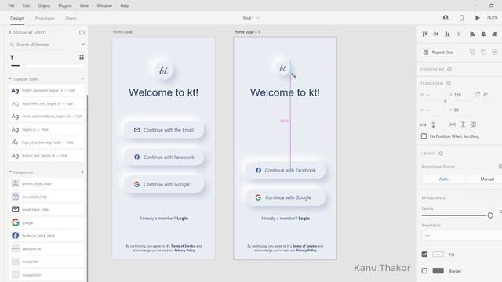Viewport: 502px width, 282px height.
Task: Open the Blend Mode dropdown
Action: [462, 235]
